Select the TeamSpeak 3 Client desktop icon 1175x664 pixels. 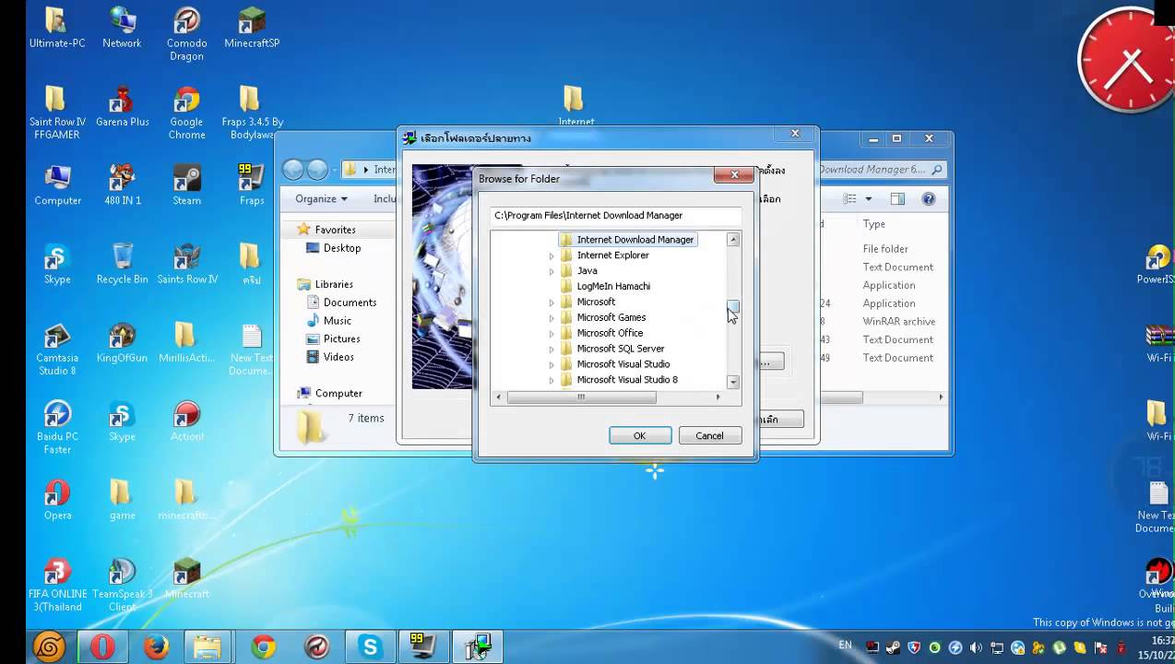tap(122, 586)
